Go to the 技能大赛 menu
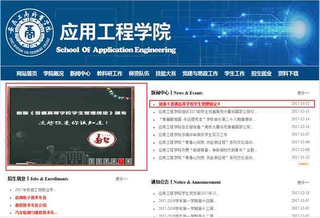320x218 pixels. coord(165,73)
